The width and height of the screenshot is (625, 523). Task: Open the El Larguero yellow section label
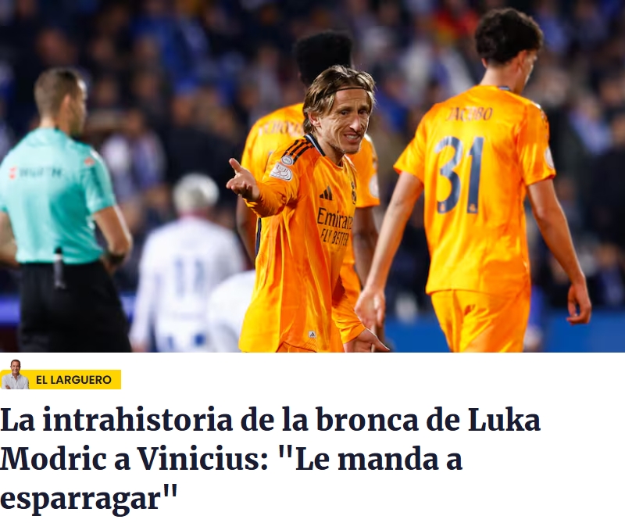coord(73,379)
